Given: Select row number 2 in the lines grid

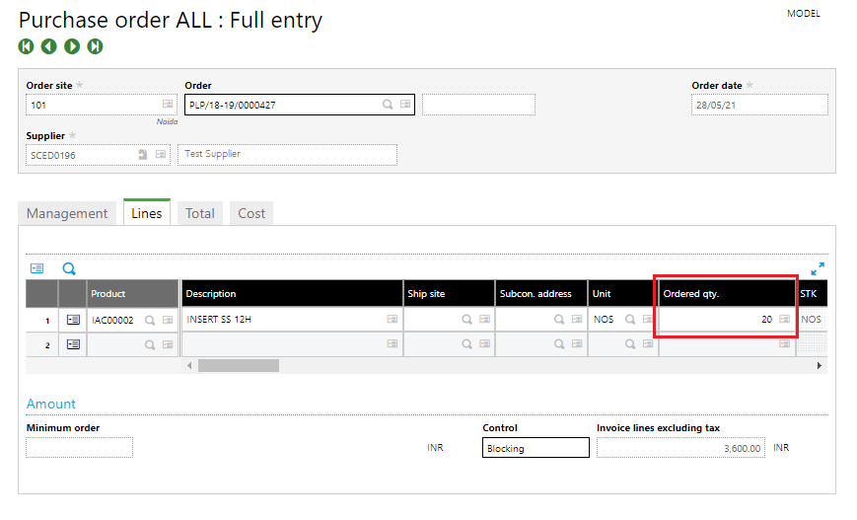Looking at the screenshot, I should coord(42,344).
